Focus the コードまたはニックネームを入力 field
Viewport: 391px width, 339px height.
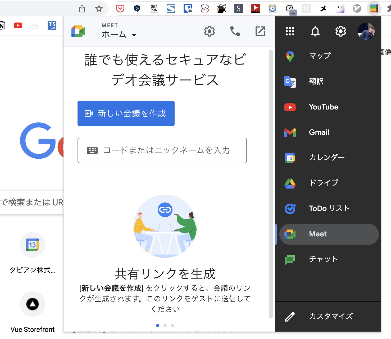162,150
